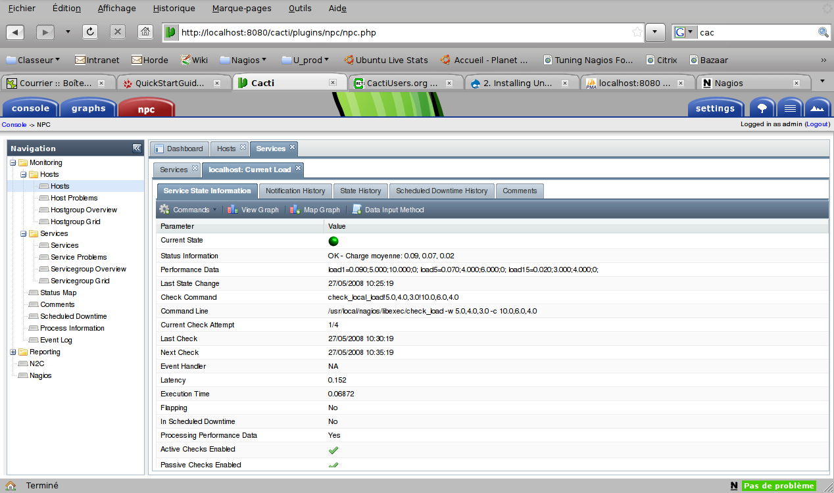Open the Commands dropdown menu
This screenshot has height=493, width=834.
tap(187, 210)
